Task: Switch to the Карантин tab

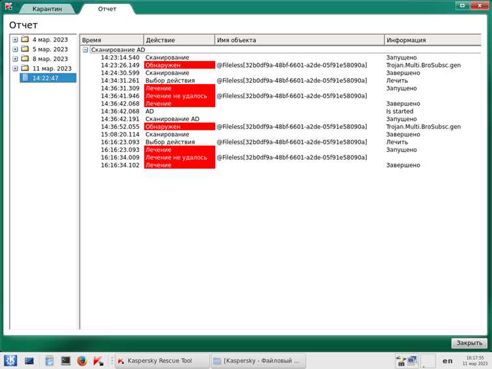Action: tap(47, 9)
